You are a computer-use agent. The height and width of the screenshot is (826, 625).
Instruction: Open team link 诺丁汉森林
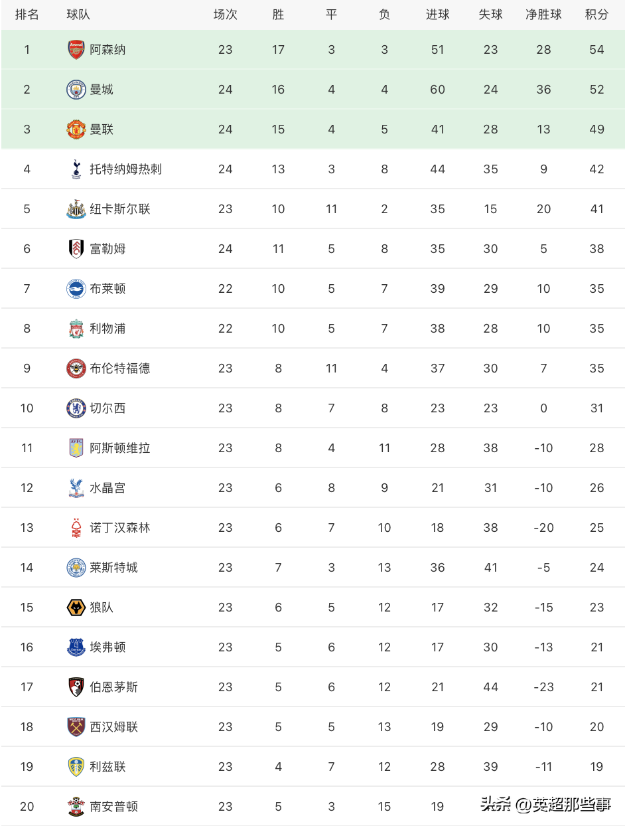pos(120,528)
